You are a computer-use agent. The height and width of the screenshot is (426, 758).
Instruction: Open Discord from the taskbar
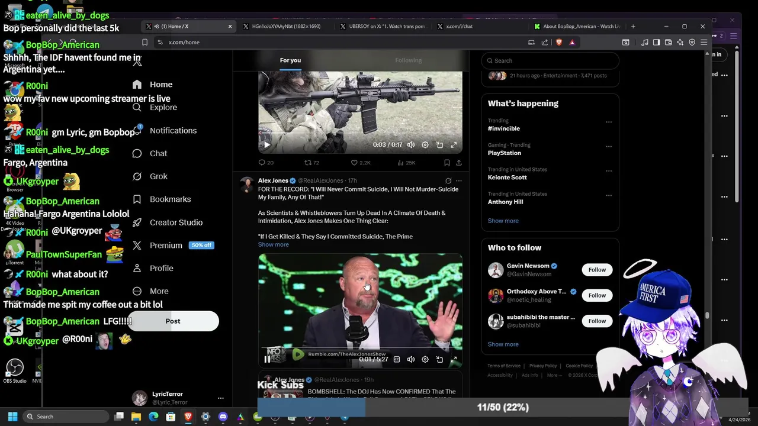[x=223, y=417]
